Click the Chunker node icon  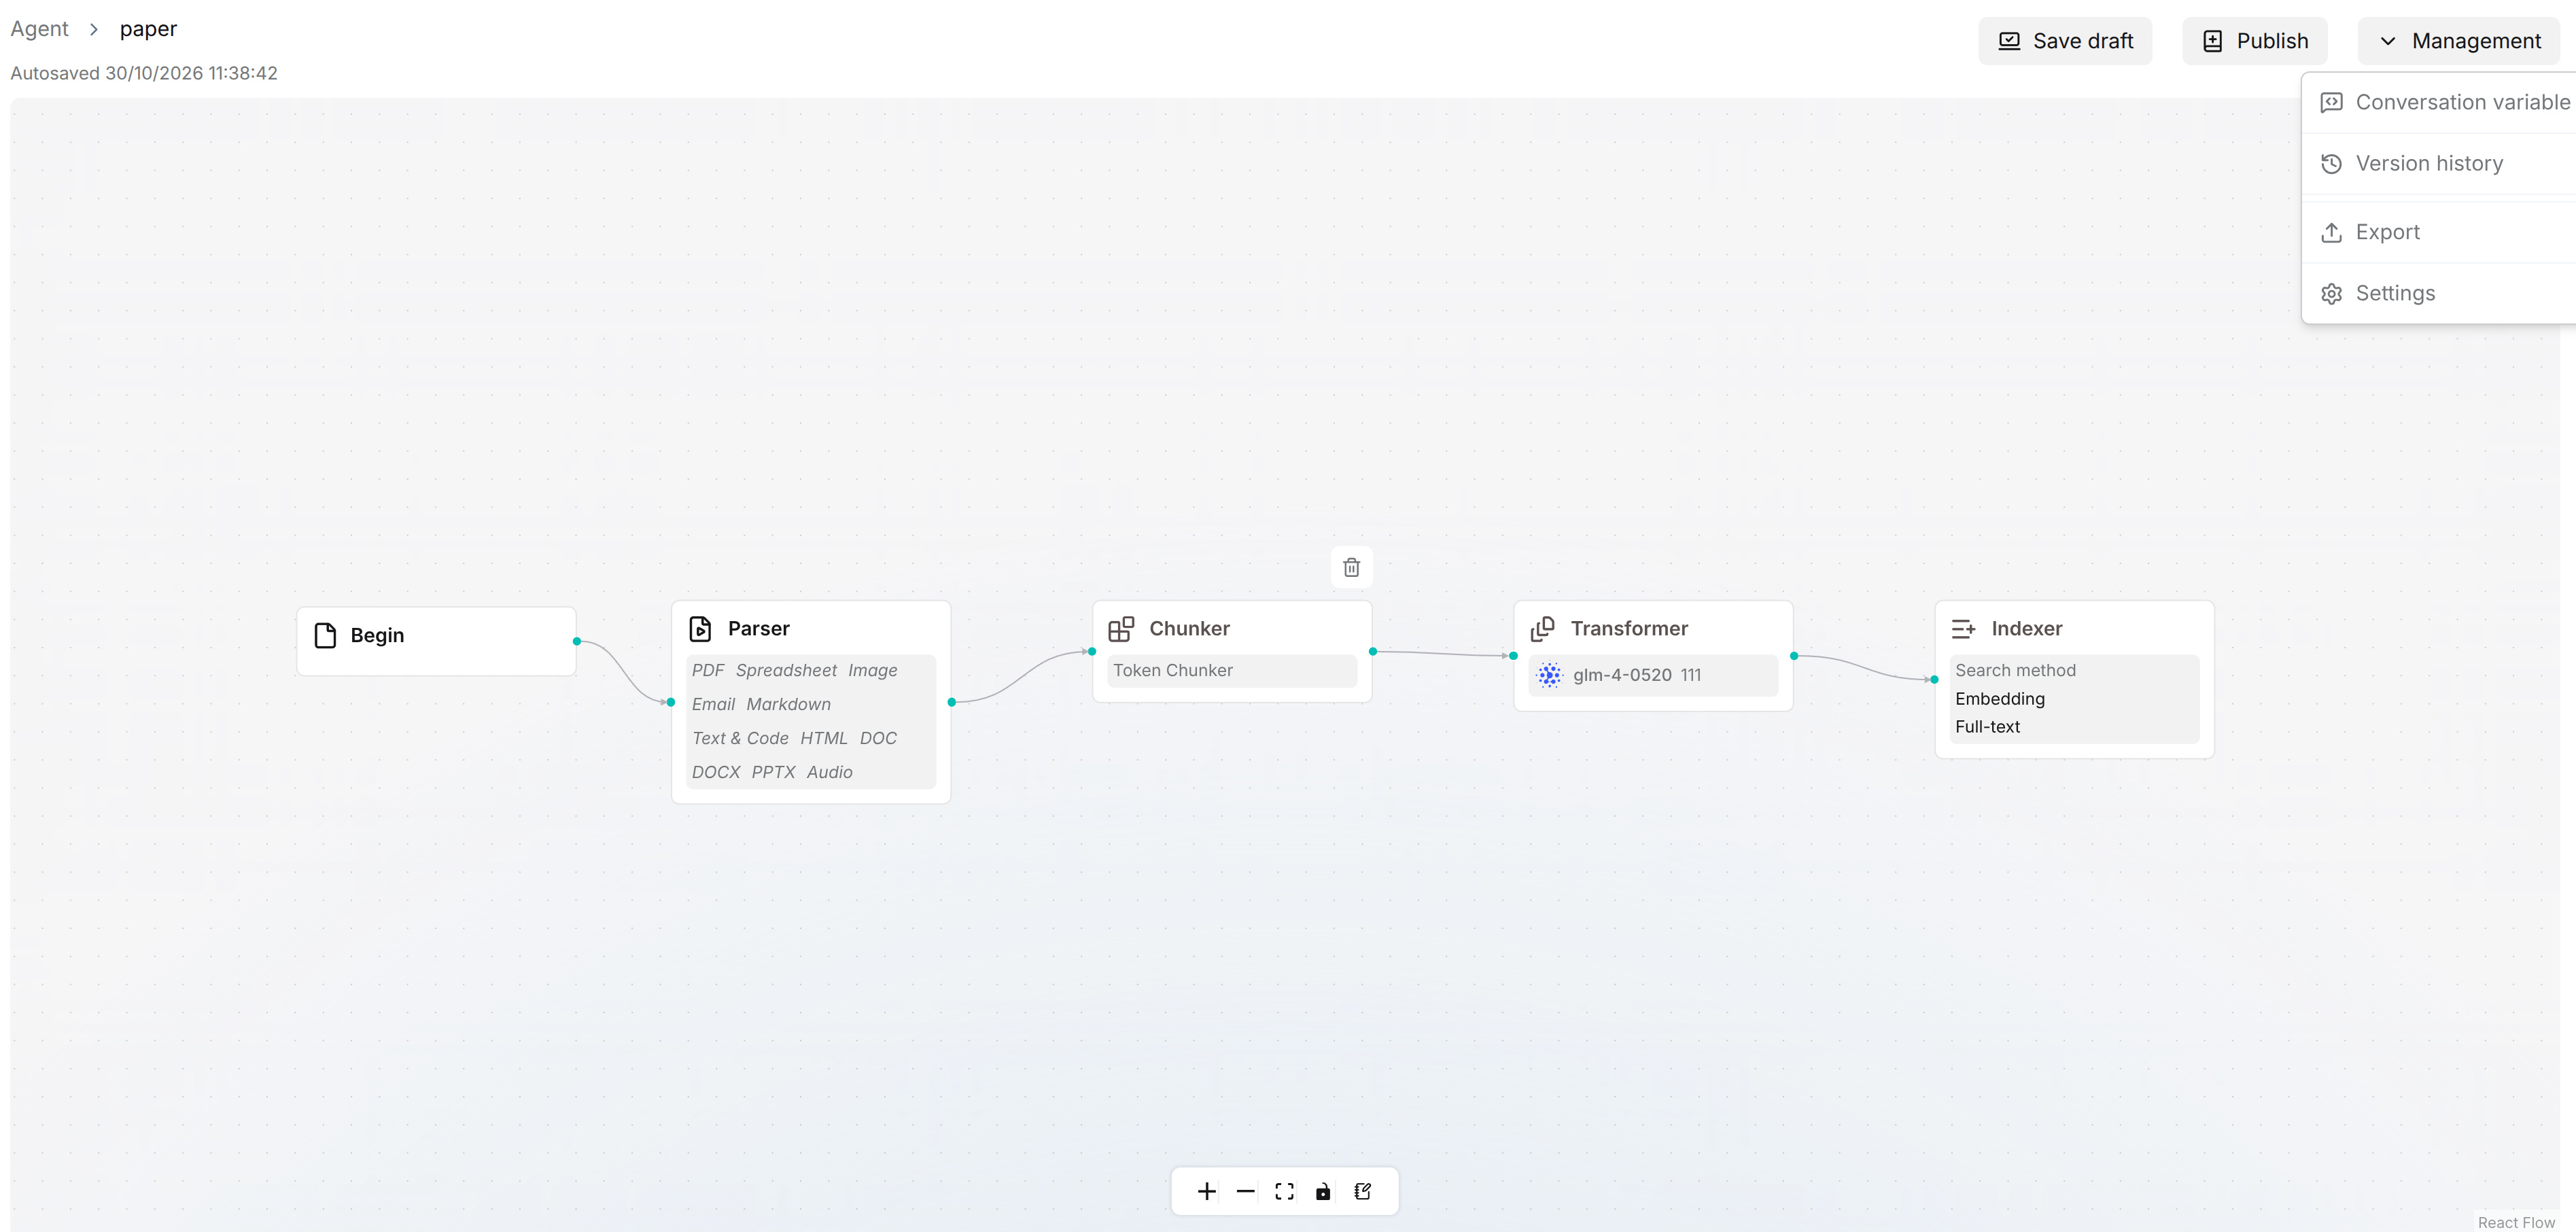coord(1121,628)
